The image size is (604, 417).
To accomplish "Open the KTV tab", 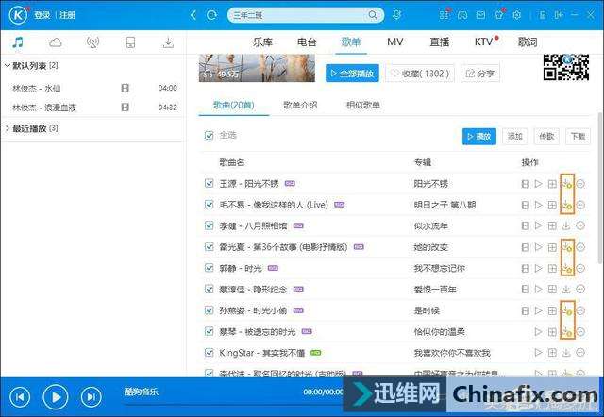I will pyautogui.click(x=484, y=42).
